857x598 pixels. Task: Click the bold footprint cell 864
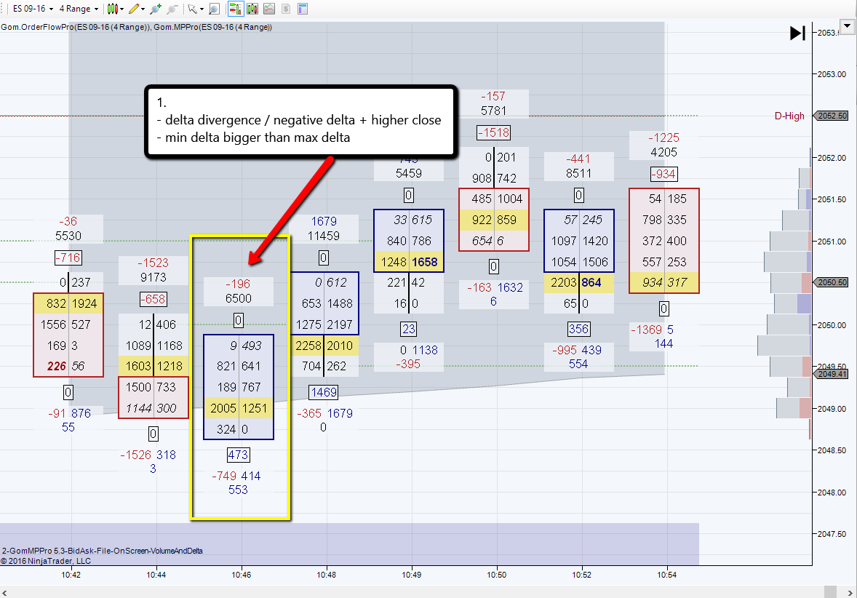coord(591,282)
